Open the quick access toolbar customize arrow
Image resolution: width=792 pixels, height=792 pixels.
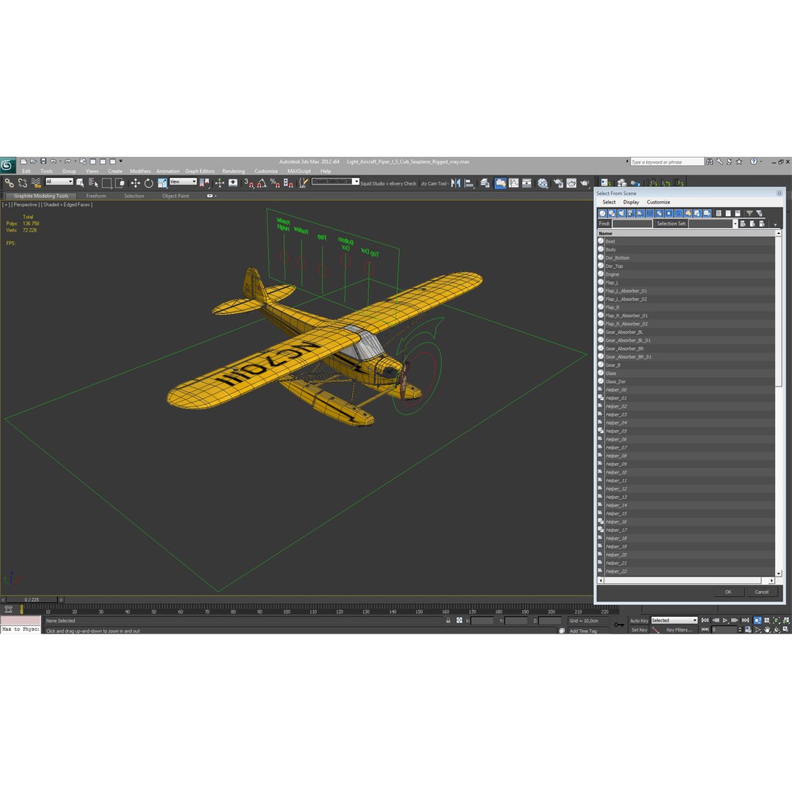click(121, 161)
